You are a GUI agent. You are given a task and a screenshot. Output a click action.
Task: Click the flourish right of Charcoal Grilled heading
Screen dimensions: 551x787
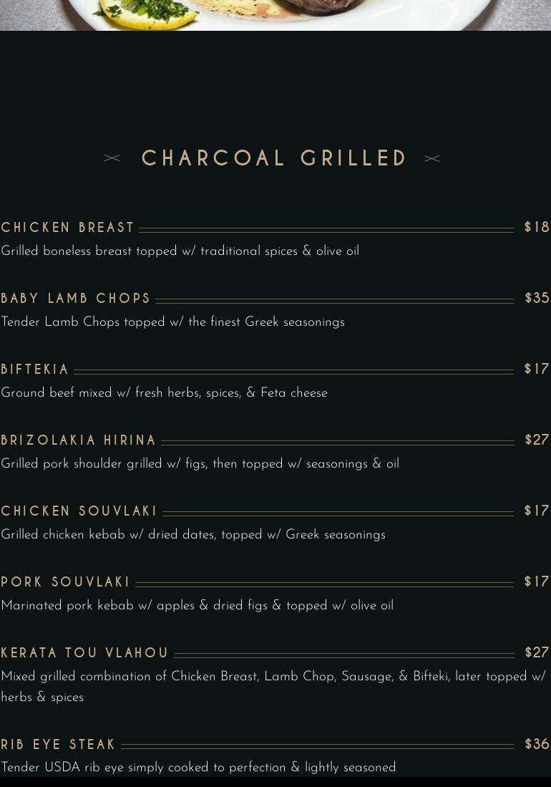click(432, 158)
